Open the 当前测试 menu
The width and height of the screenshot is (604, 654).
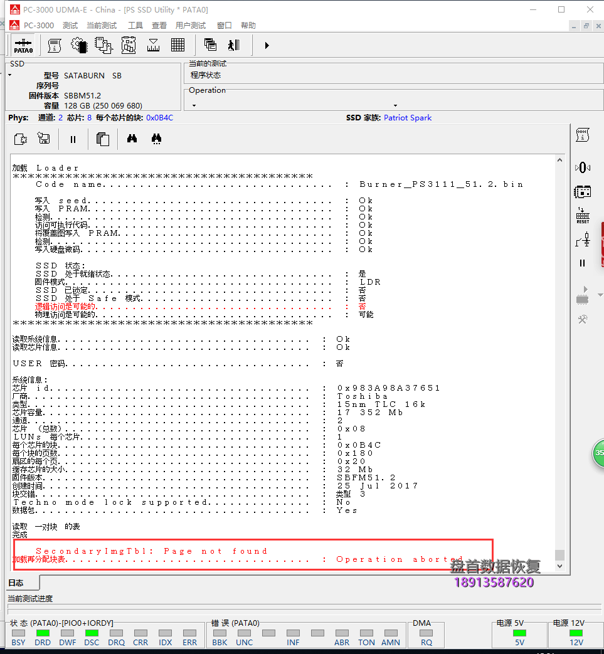(x=102, y=26)
